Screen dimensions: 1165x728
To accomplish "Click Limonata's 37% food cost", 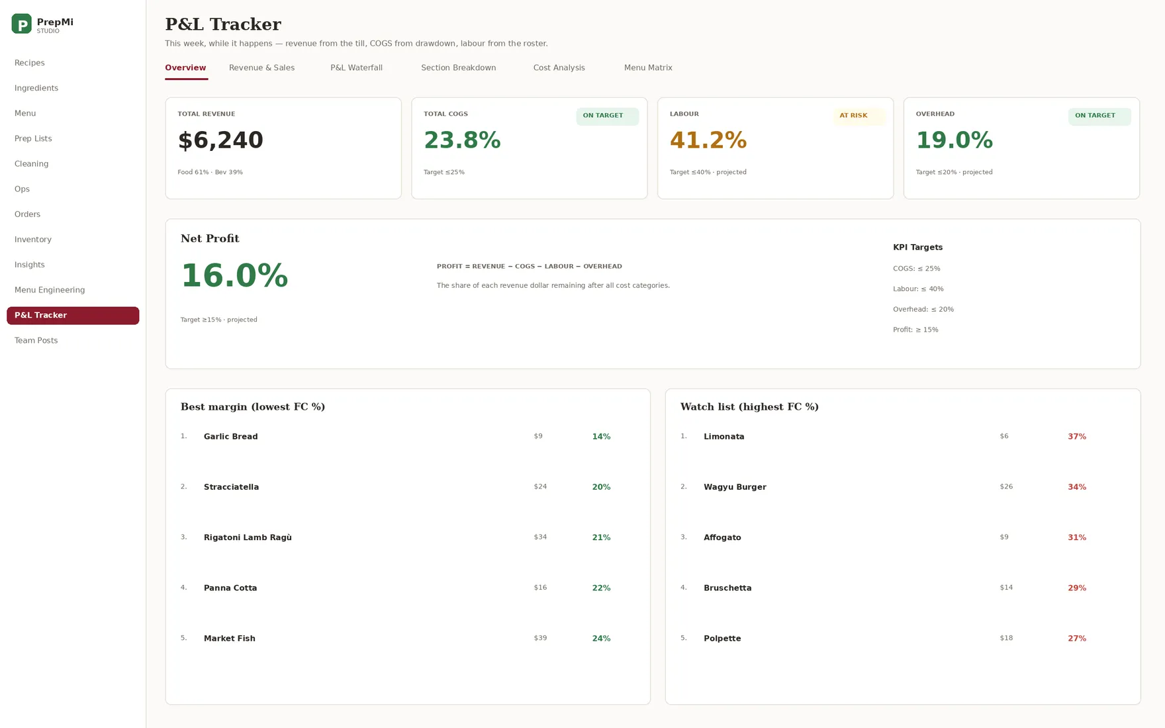I will [x=1077, y=437].
